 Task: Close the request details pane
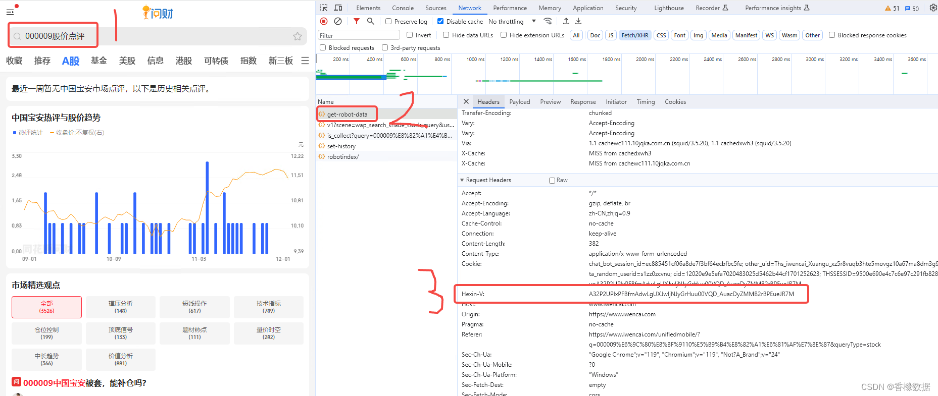coord(466,101)
